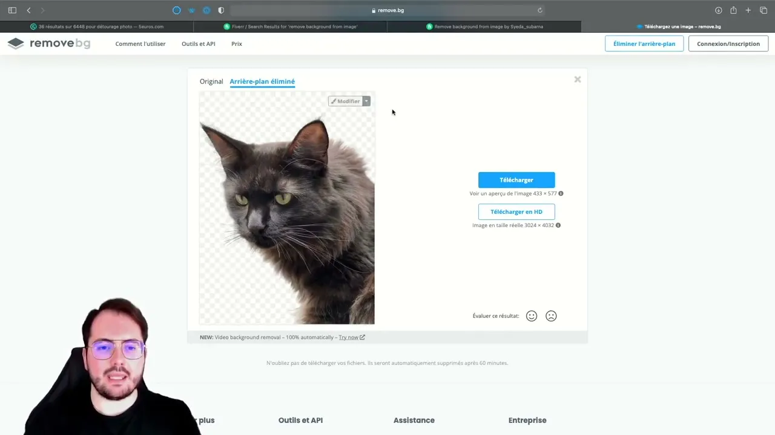Click the shield extension icon in browser toolbar

tap(221, 10)
